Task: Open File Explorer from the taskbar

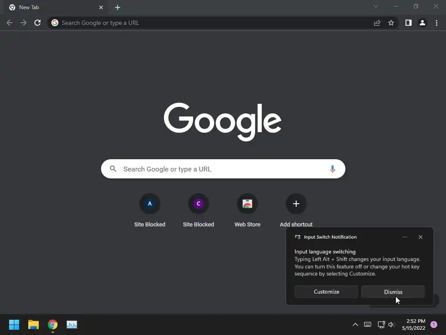Action: 33,325
